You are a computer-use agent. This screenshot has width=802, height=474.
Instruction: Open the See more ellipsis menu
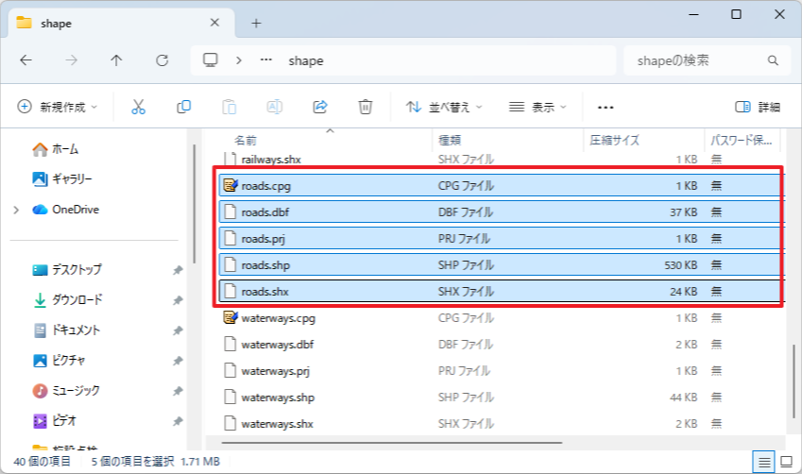click(x=606, y=107)
